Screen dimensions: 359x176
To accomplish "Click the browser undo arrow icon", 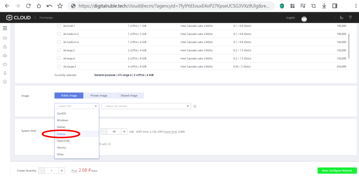I will [49, 6].
